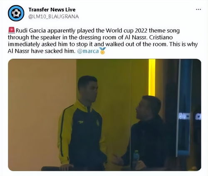Click the words "Al Nassr have sacked him"
Viewport: 208px width, 176px height.
pos(40,51)
